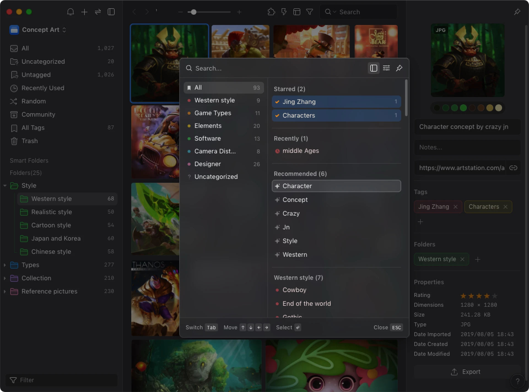The width and height of the screenshot is (529, 392).
Task: Click the notification bell icon
Action: tap(71, 12)
